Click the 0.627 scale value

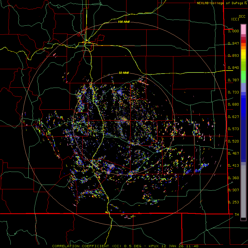coord(233,117)
